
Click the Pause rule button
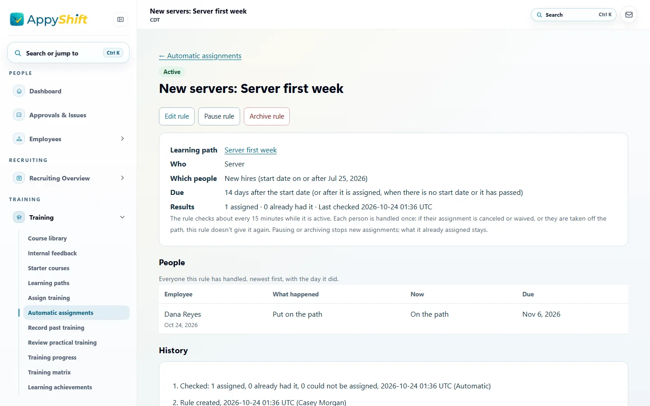[219, 116]
